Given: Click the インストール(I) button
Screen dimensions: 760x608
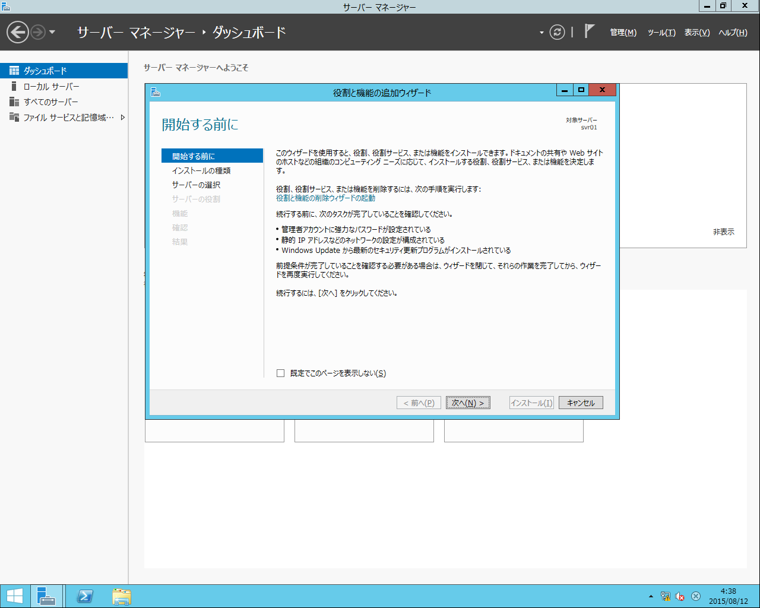Looking at the screenshot, I should pyautogui.click(x=531, y=403).
